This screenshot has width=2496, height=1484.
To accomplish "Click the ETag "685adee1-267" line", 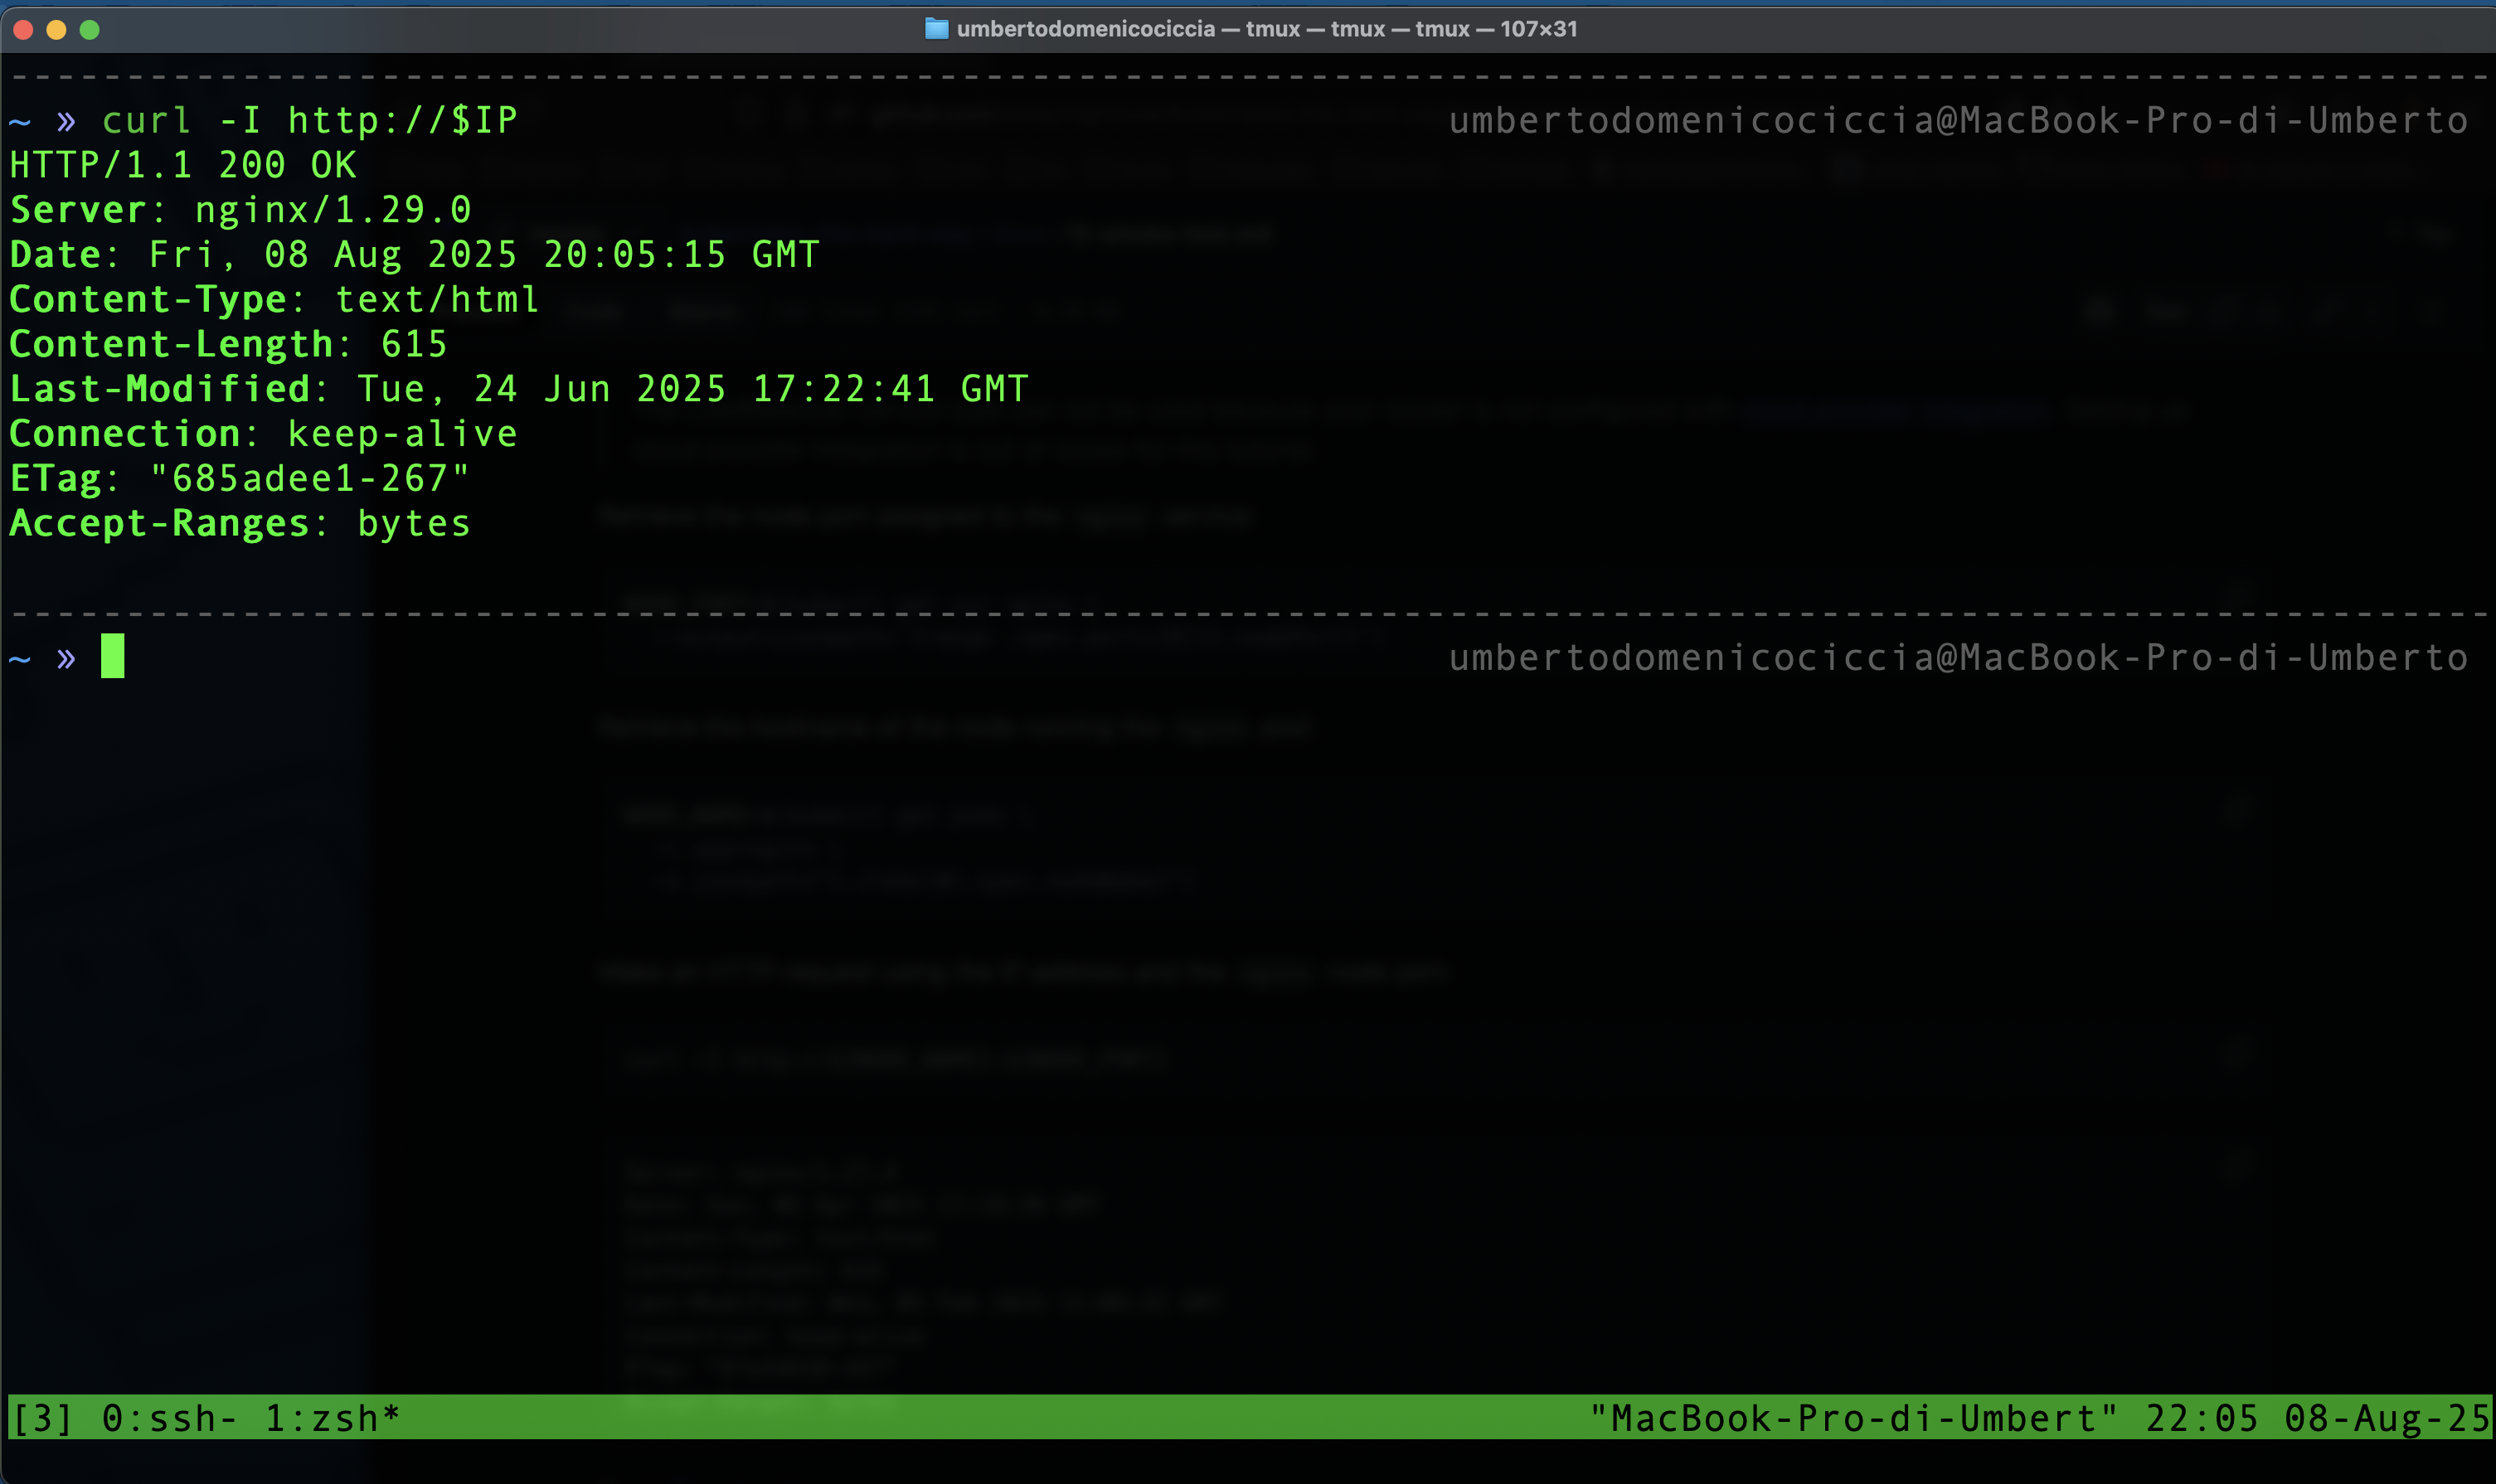I will pyautogui.click(x=240, y=479).
